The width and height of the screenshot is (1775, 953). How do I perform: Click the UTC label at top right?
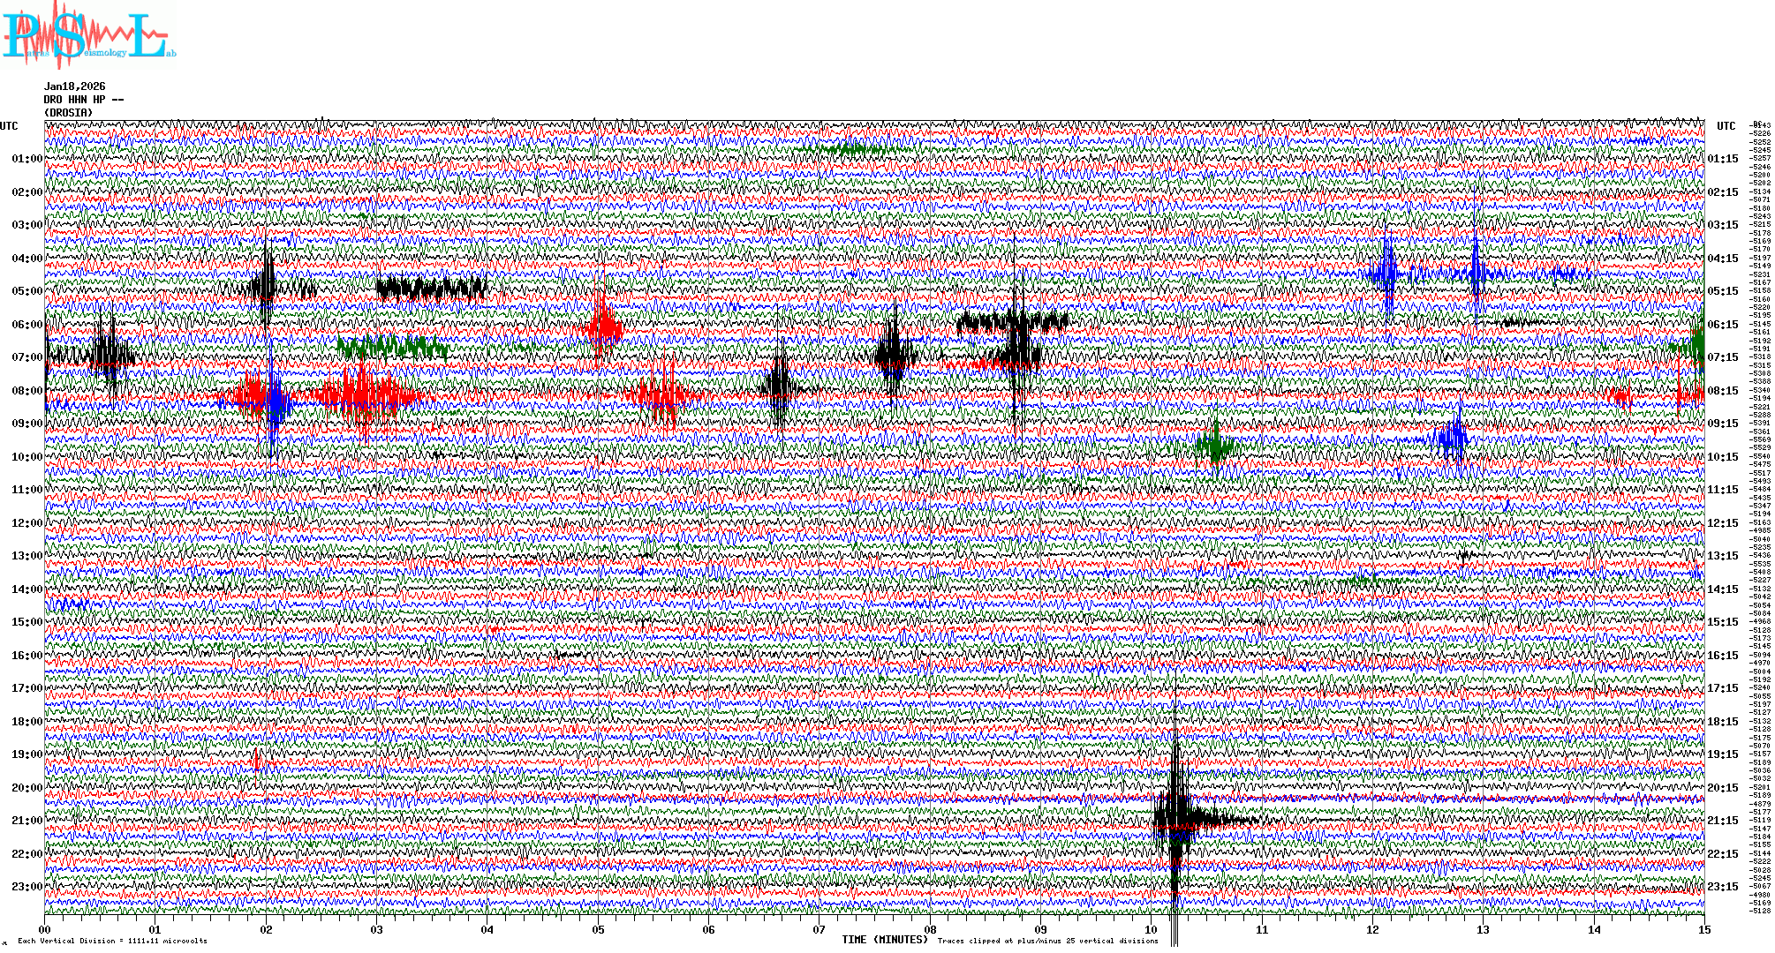[1726, 126]
